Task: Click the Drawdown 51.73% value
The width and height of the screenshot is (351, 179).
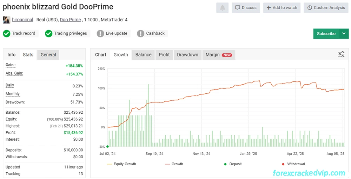Action: [x=77, y=102]
